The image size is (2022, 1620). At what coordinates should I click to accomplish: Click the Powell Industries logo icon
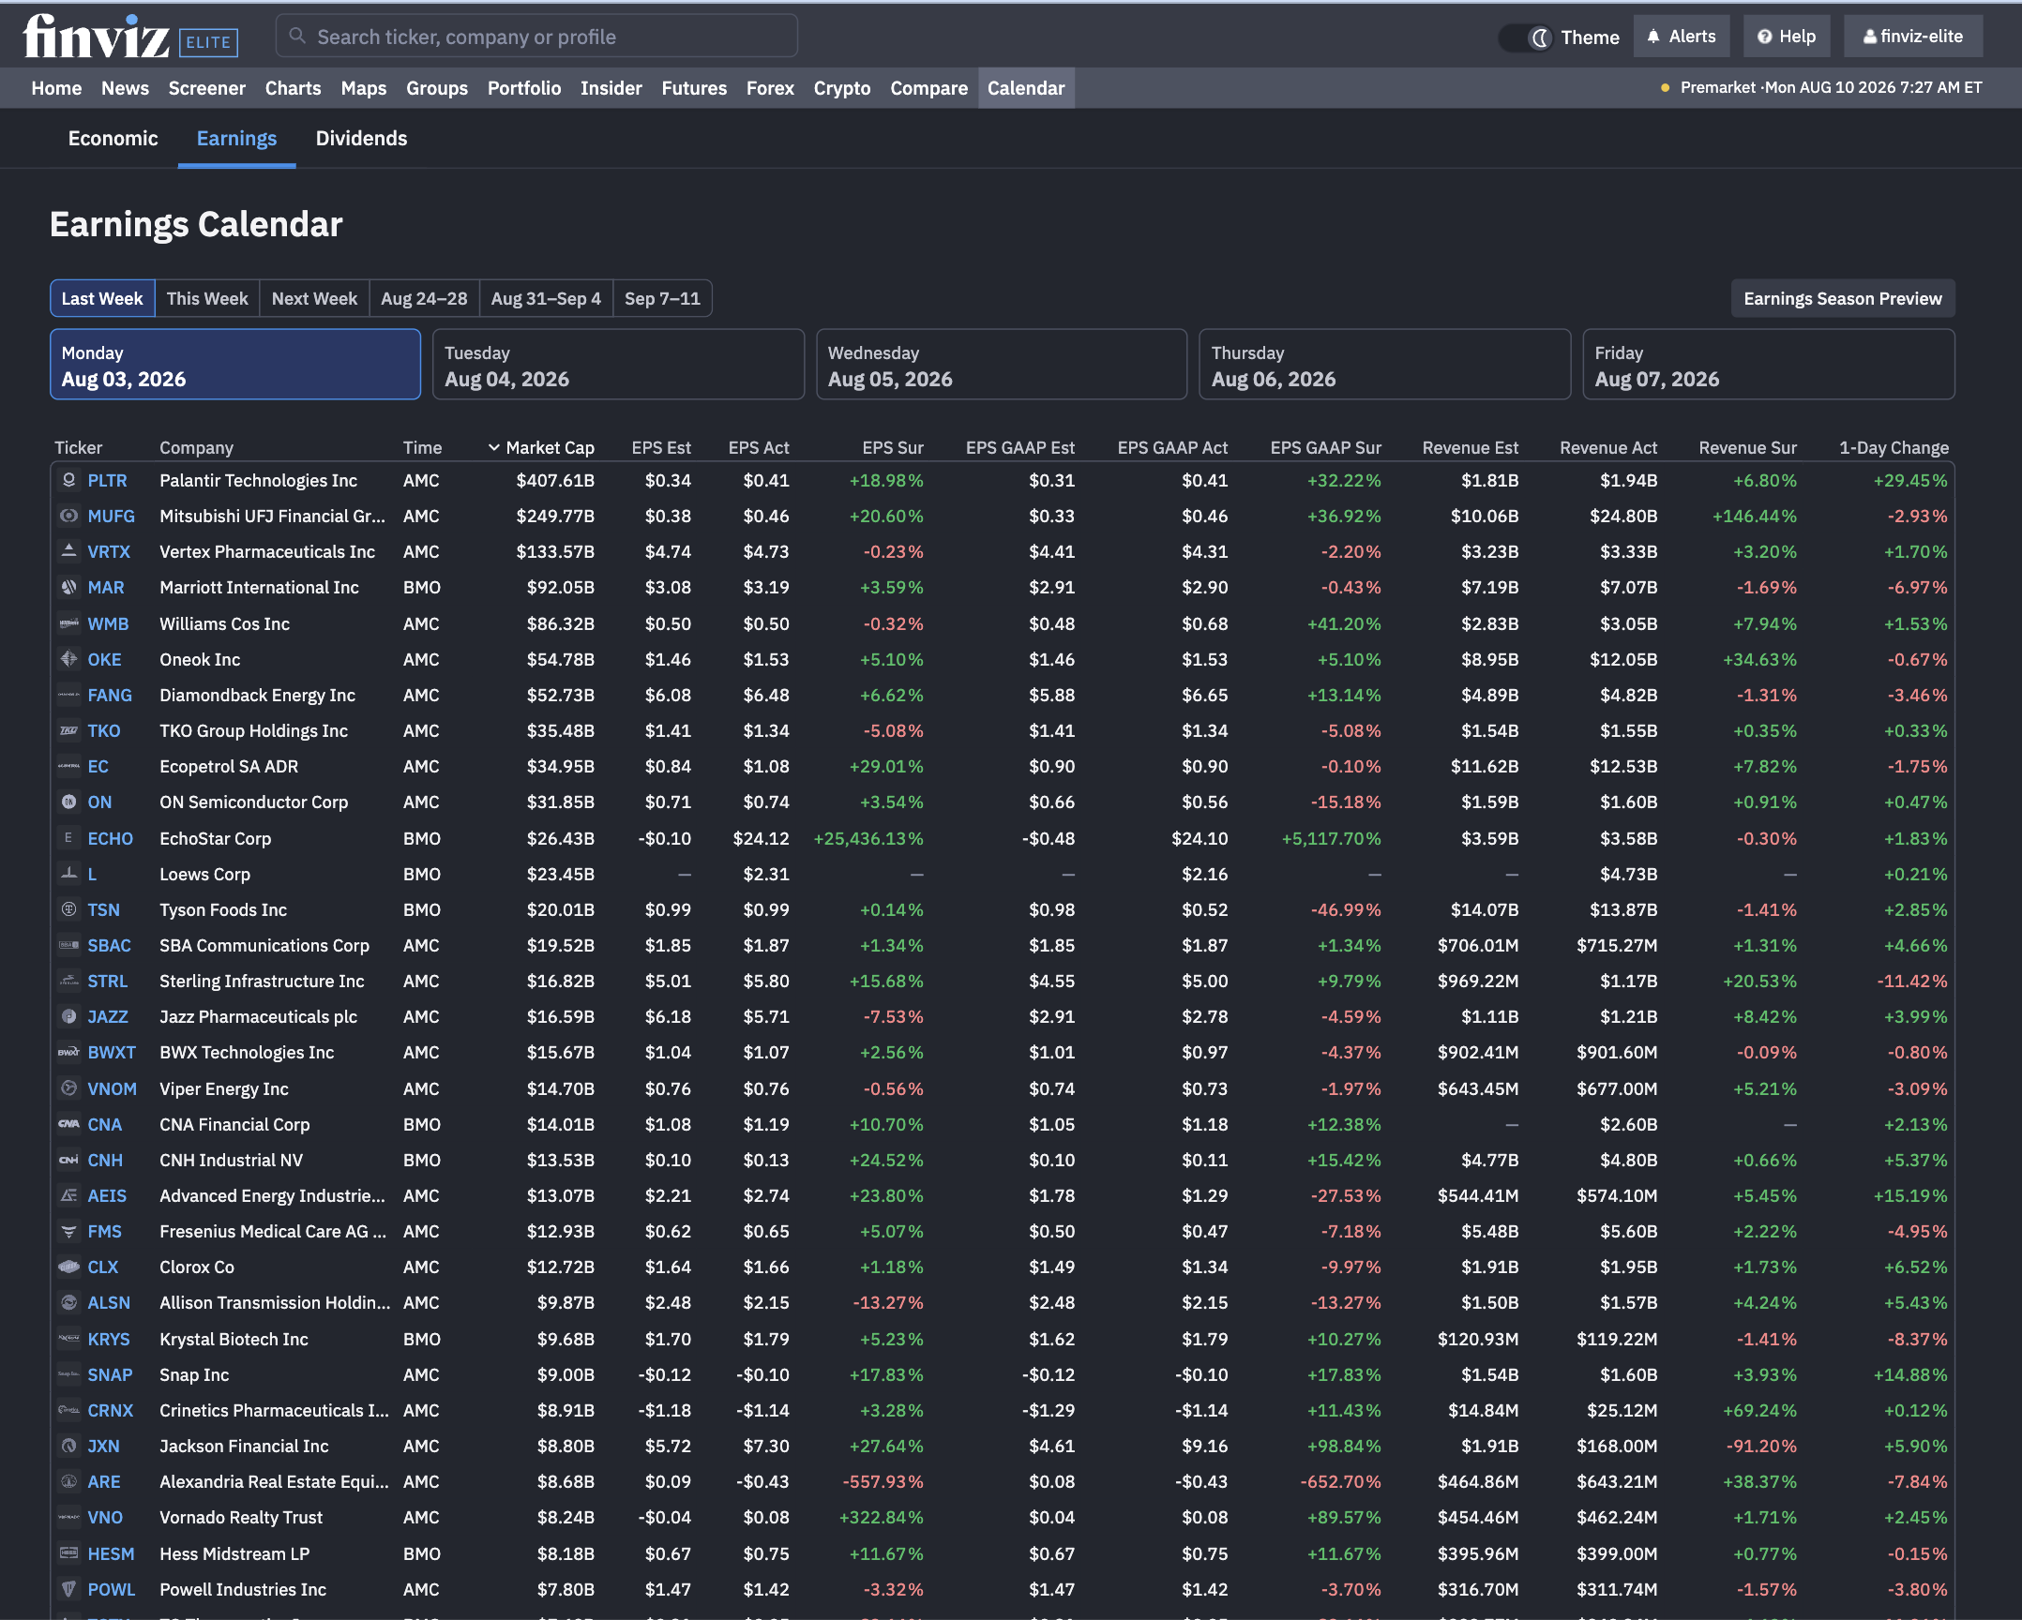pos(68,1589)
